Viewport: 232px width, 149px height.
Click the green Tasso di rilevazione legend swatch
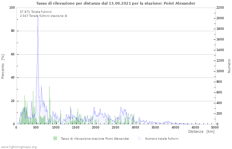tap(55, 138)
